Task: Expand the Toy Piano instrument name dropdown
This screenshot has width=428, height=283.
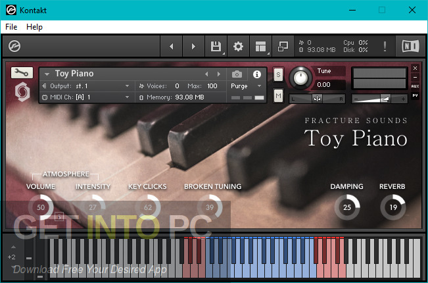Action: tap(47, 74)
